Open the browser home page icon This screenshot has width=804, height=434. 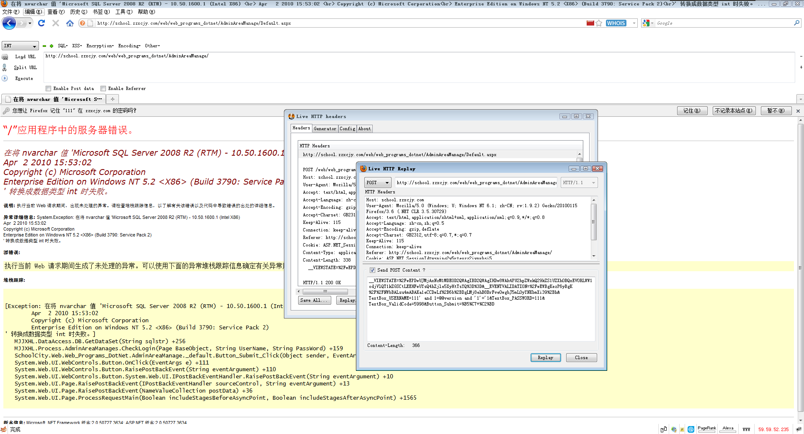pyautogui.click(x=70, y=23)
